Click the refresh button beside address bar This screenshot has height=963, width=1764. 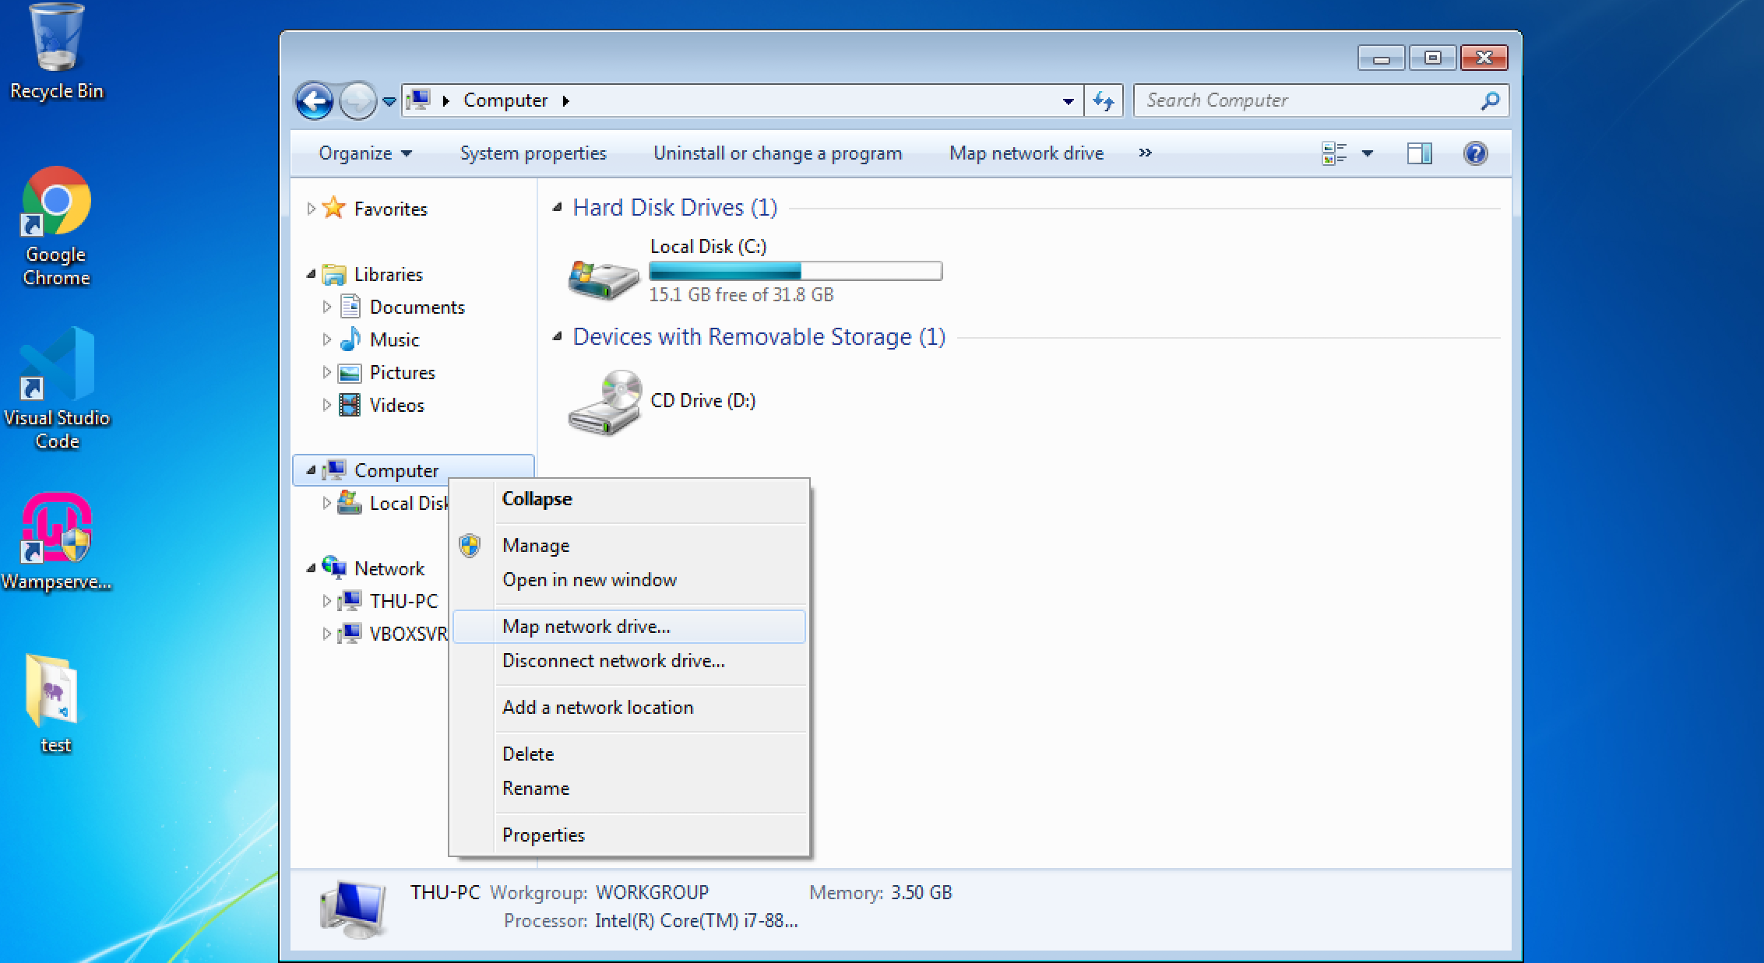(x=1104, y=100)
